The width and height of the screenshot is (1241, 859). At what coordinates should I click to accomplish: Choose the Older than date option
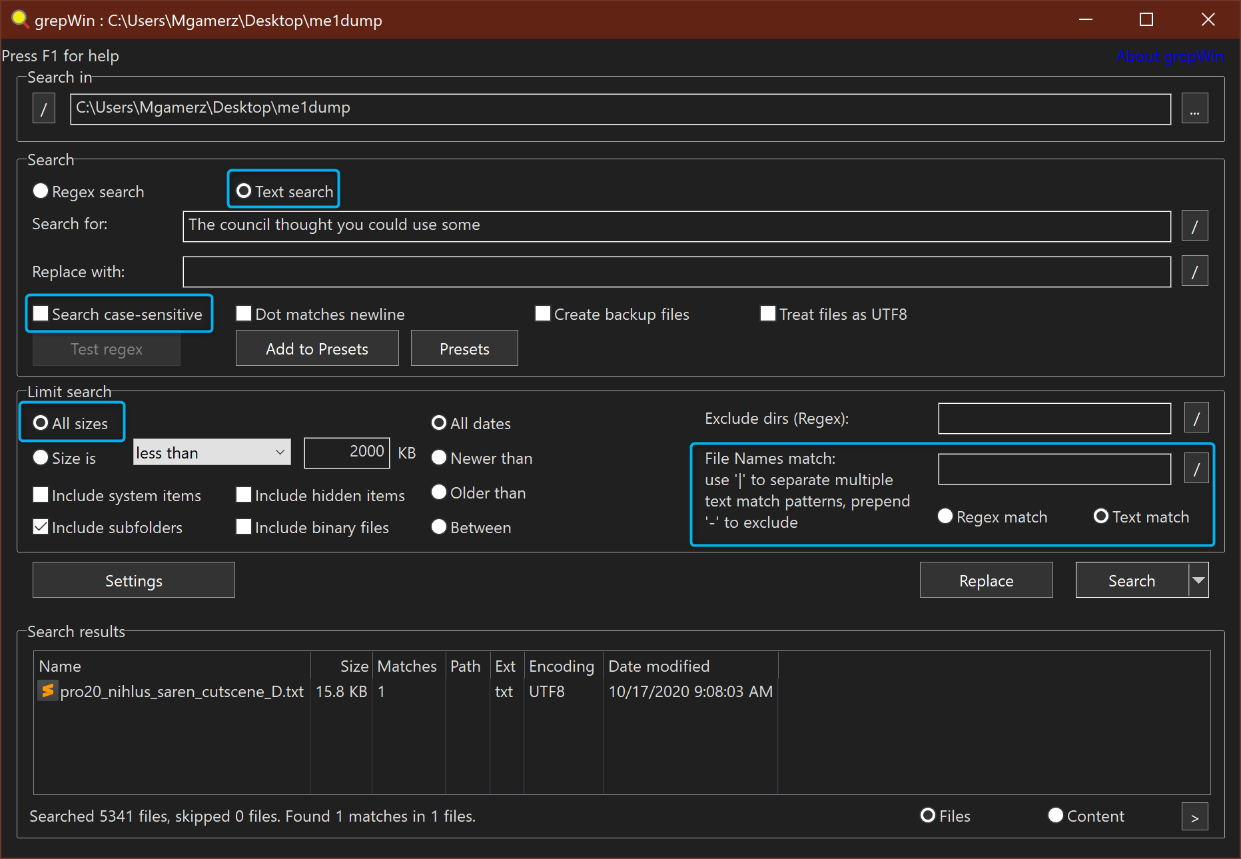click(439, 492)
